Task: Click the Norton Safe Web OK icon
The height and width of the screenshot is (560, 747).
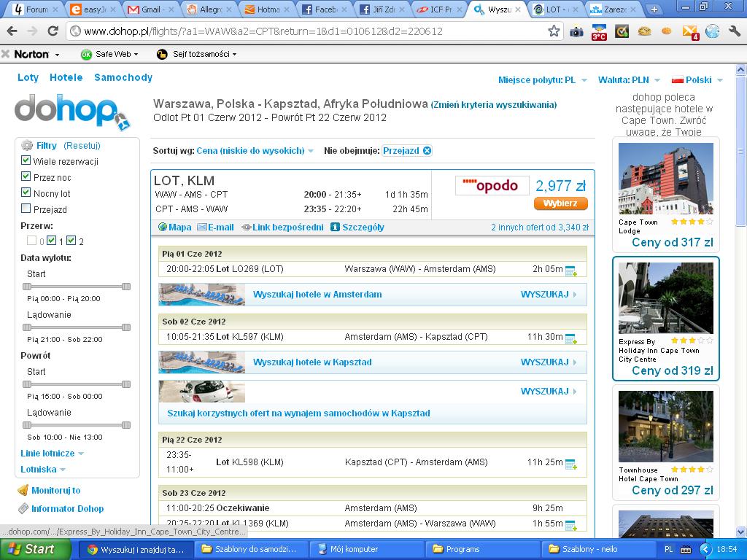Action: pos(86,54)
